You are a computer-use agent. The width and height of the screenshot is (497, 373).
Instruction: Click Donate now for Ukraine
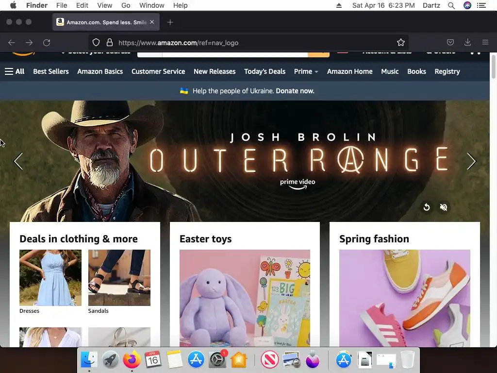tap(295, 91)
